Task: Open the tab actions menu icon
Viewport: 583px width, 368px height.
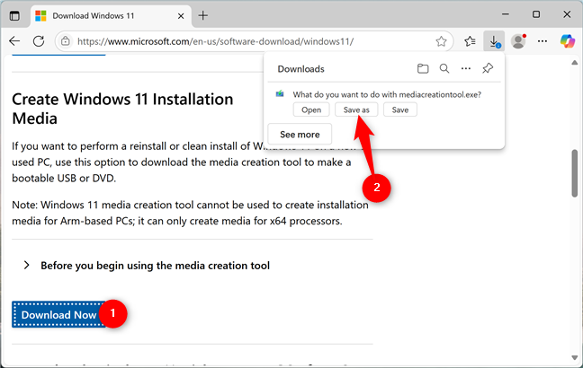Action: [x=14, y=16]
